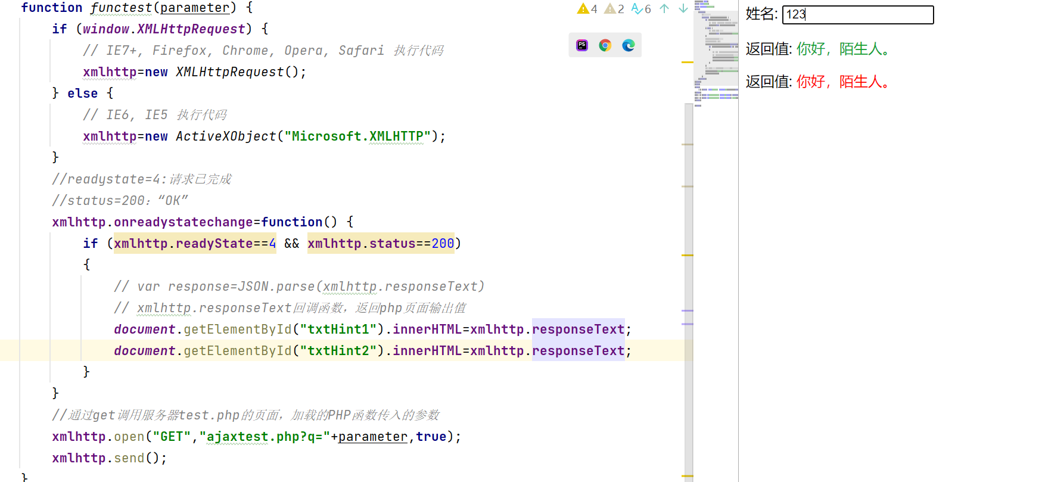1042x482 pixels.
Task: Click the "txtHint1" string
Action: 338,329
